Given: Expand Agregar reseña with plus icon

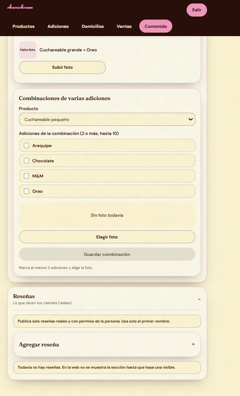Looking at the screenshot, I should pyautogui.click(x=193, y=344).
